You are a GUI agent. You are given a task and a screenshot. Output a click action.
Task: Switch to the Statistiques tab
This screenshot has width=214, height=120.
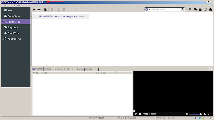[92, 69]
